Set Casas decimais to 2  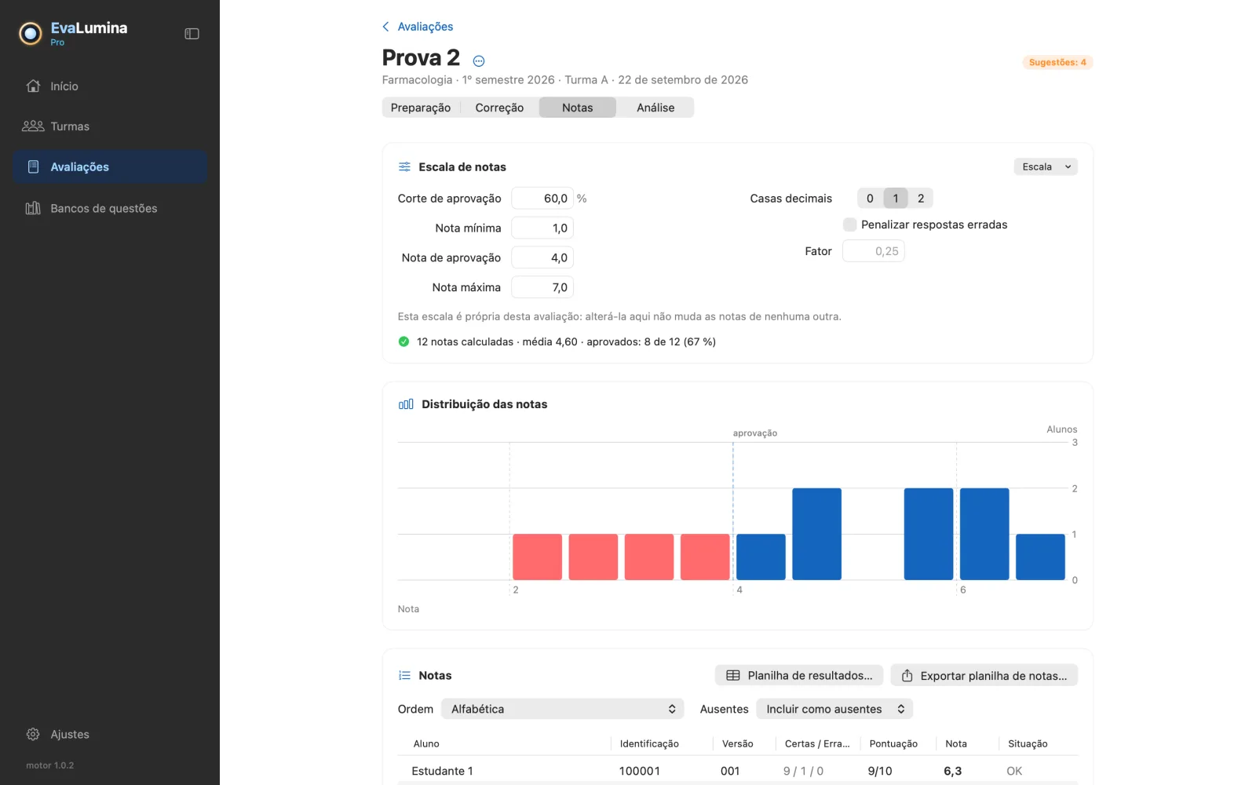coord(921,199)
